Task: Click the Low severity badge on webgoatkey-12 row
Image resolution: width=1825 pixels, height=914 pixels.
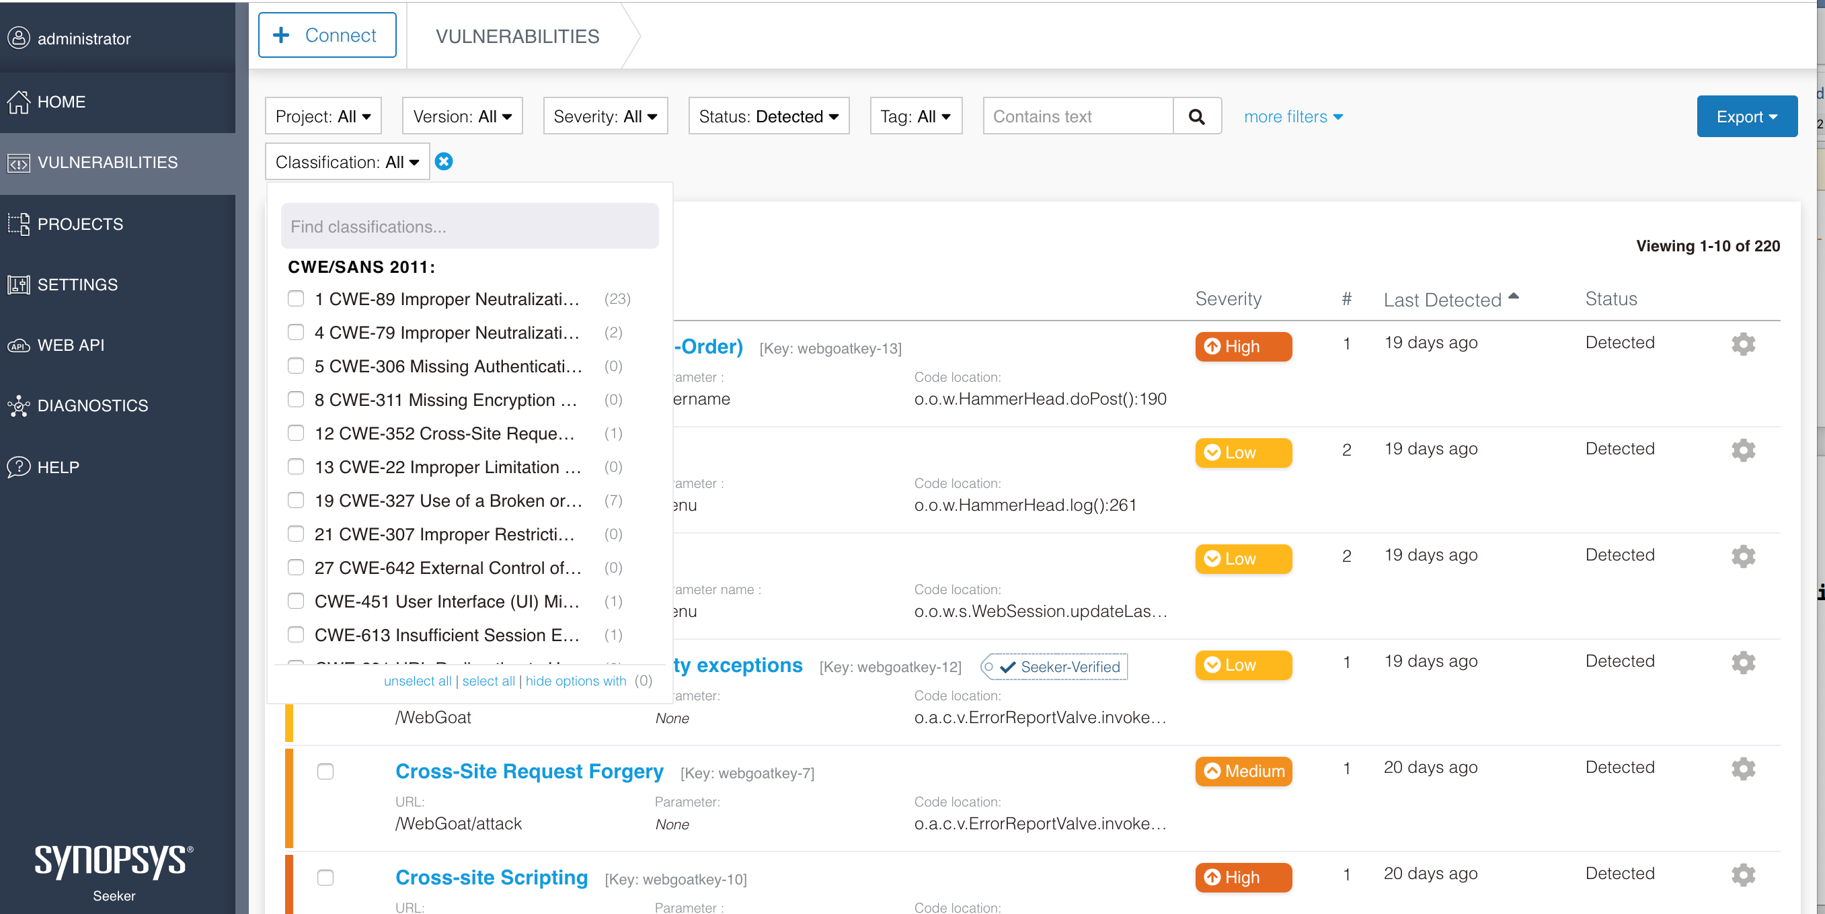Action: pyautogui.click(x=1243, y=665)
